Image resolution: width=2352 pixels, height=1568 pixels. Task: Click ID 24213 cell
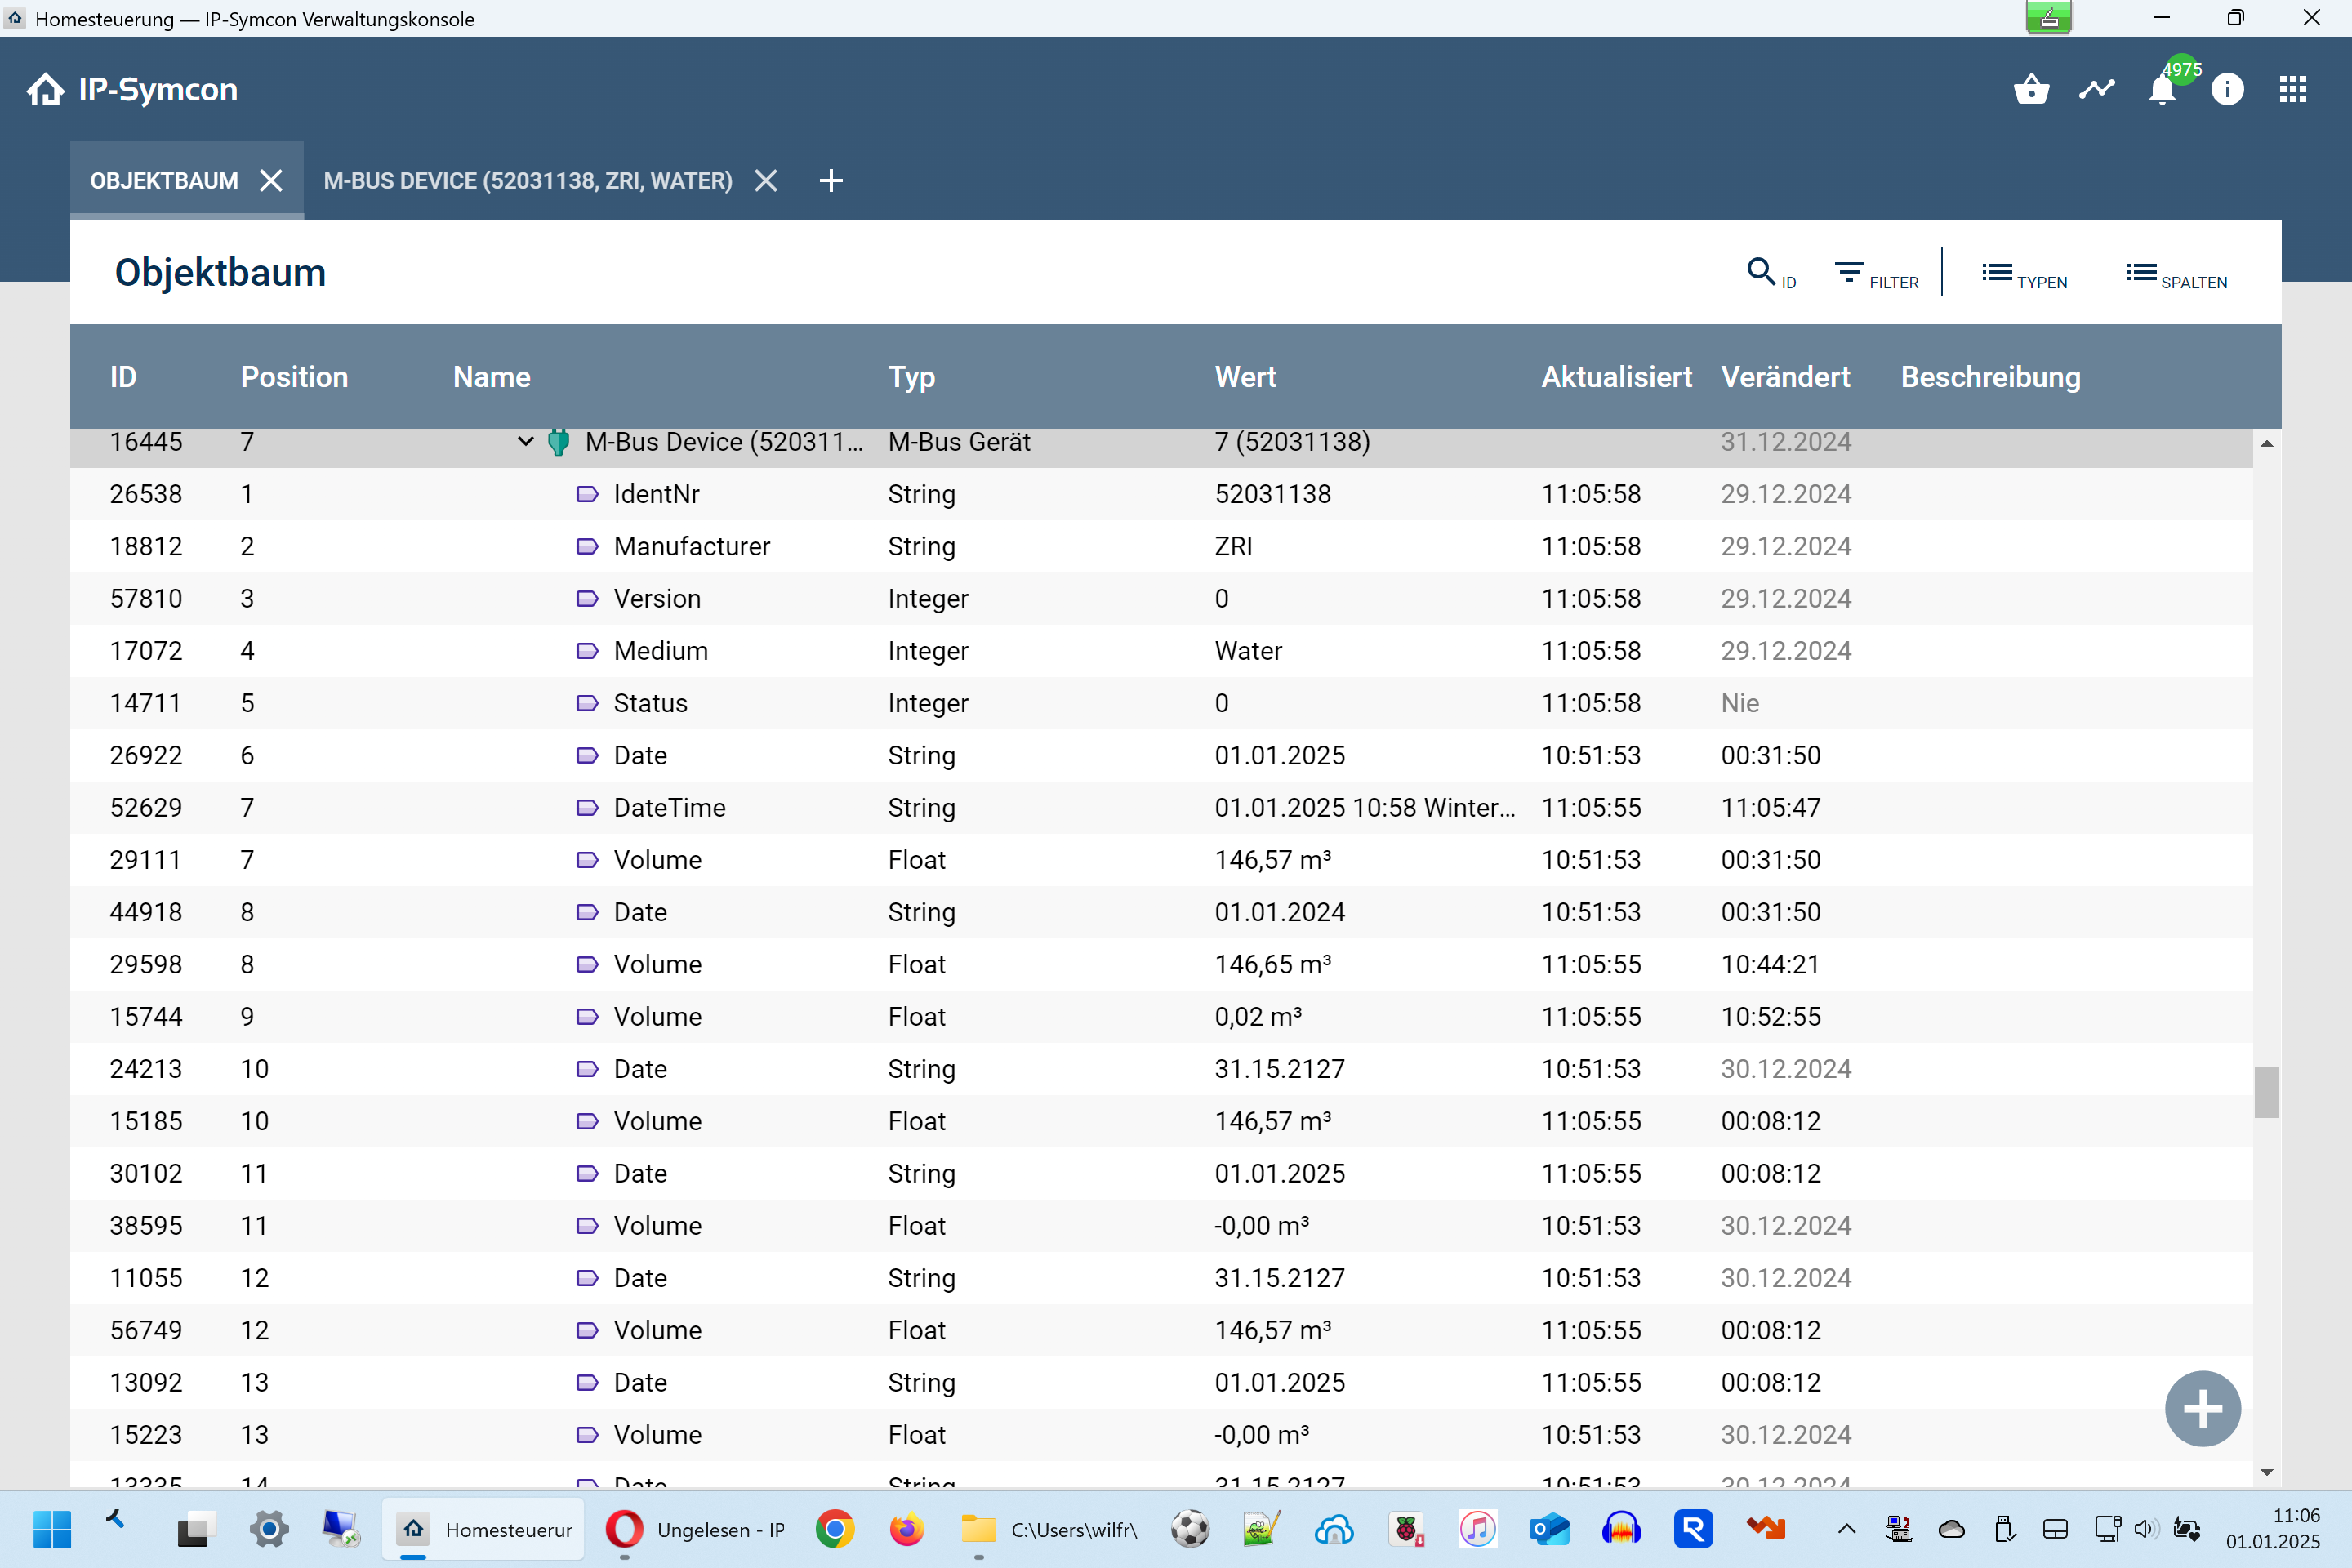(x=146, y=1069)
